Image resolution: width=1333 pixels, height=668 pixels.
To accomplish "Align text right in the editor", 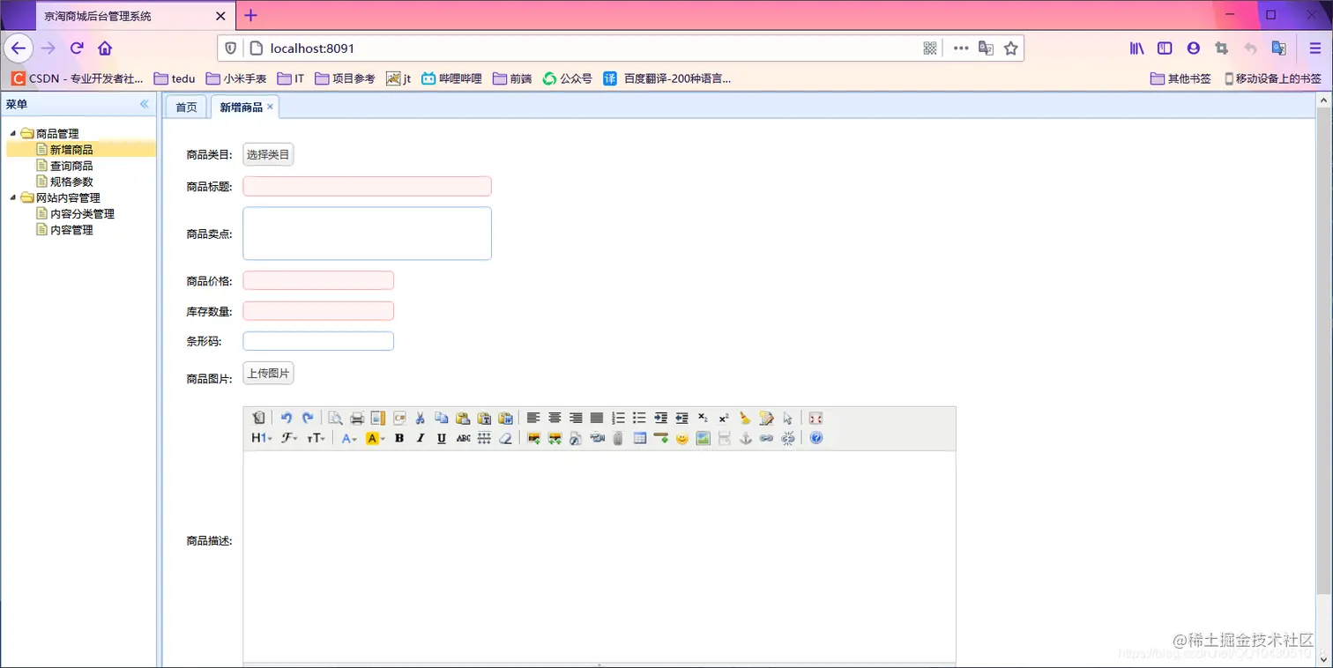I will 576,418.
